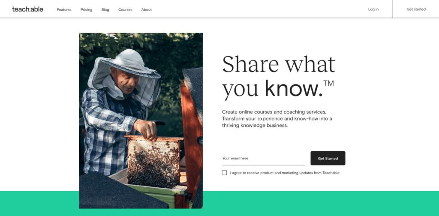Click the TM trademark symbol
Screen dimensions: 439x216
329,84
